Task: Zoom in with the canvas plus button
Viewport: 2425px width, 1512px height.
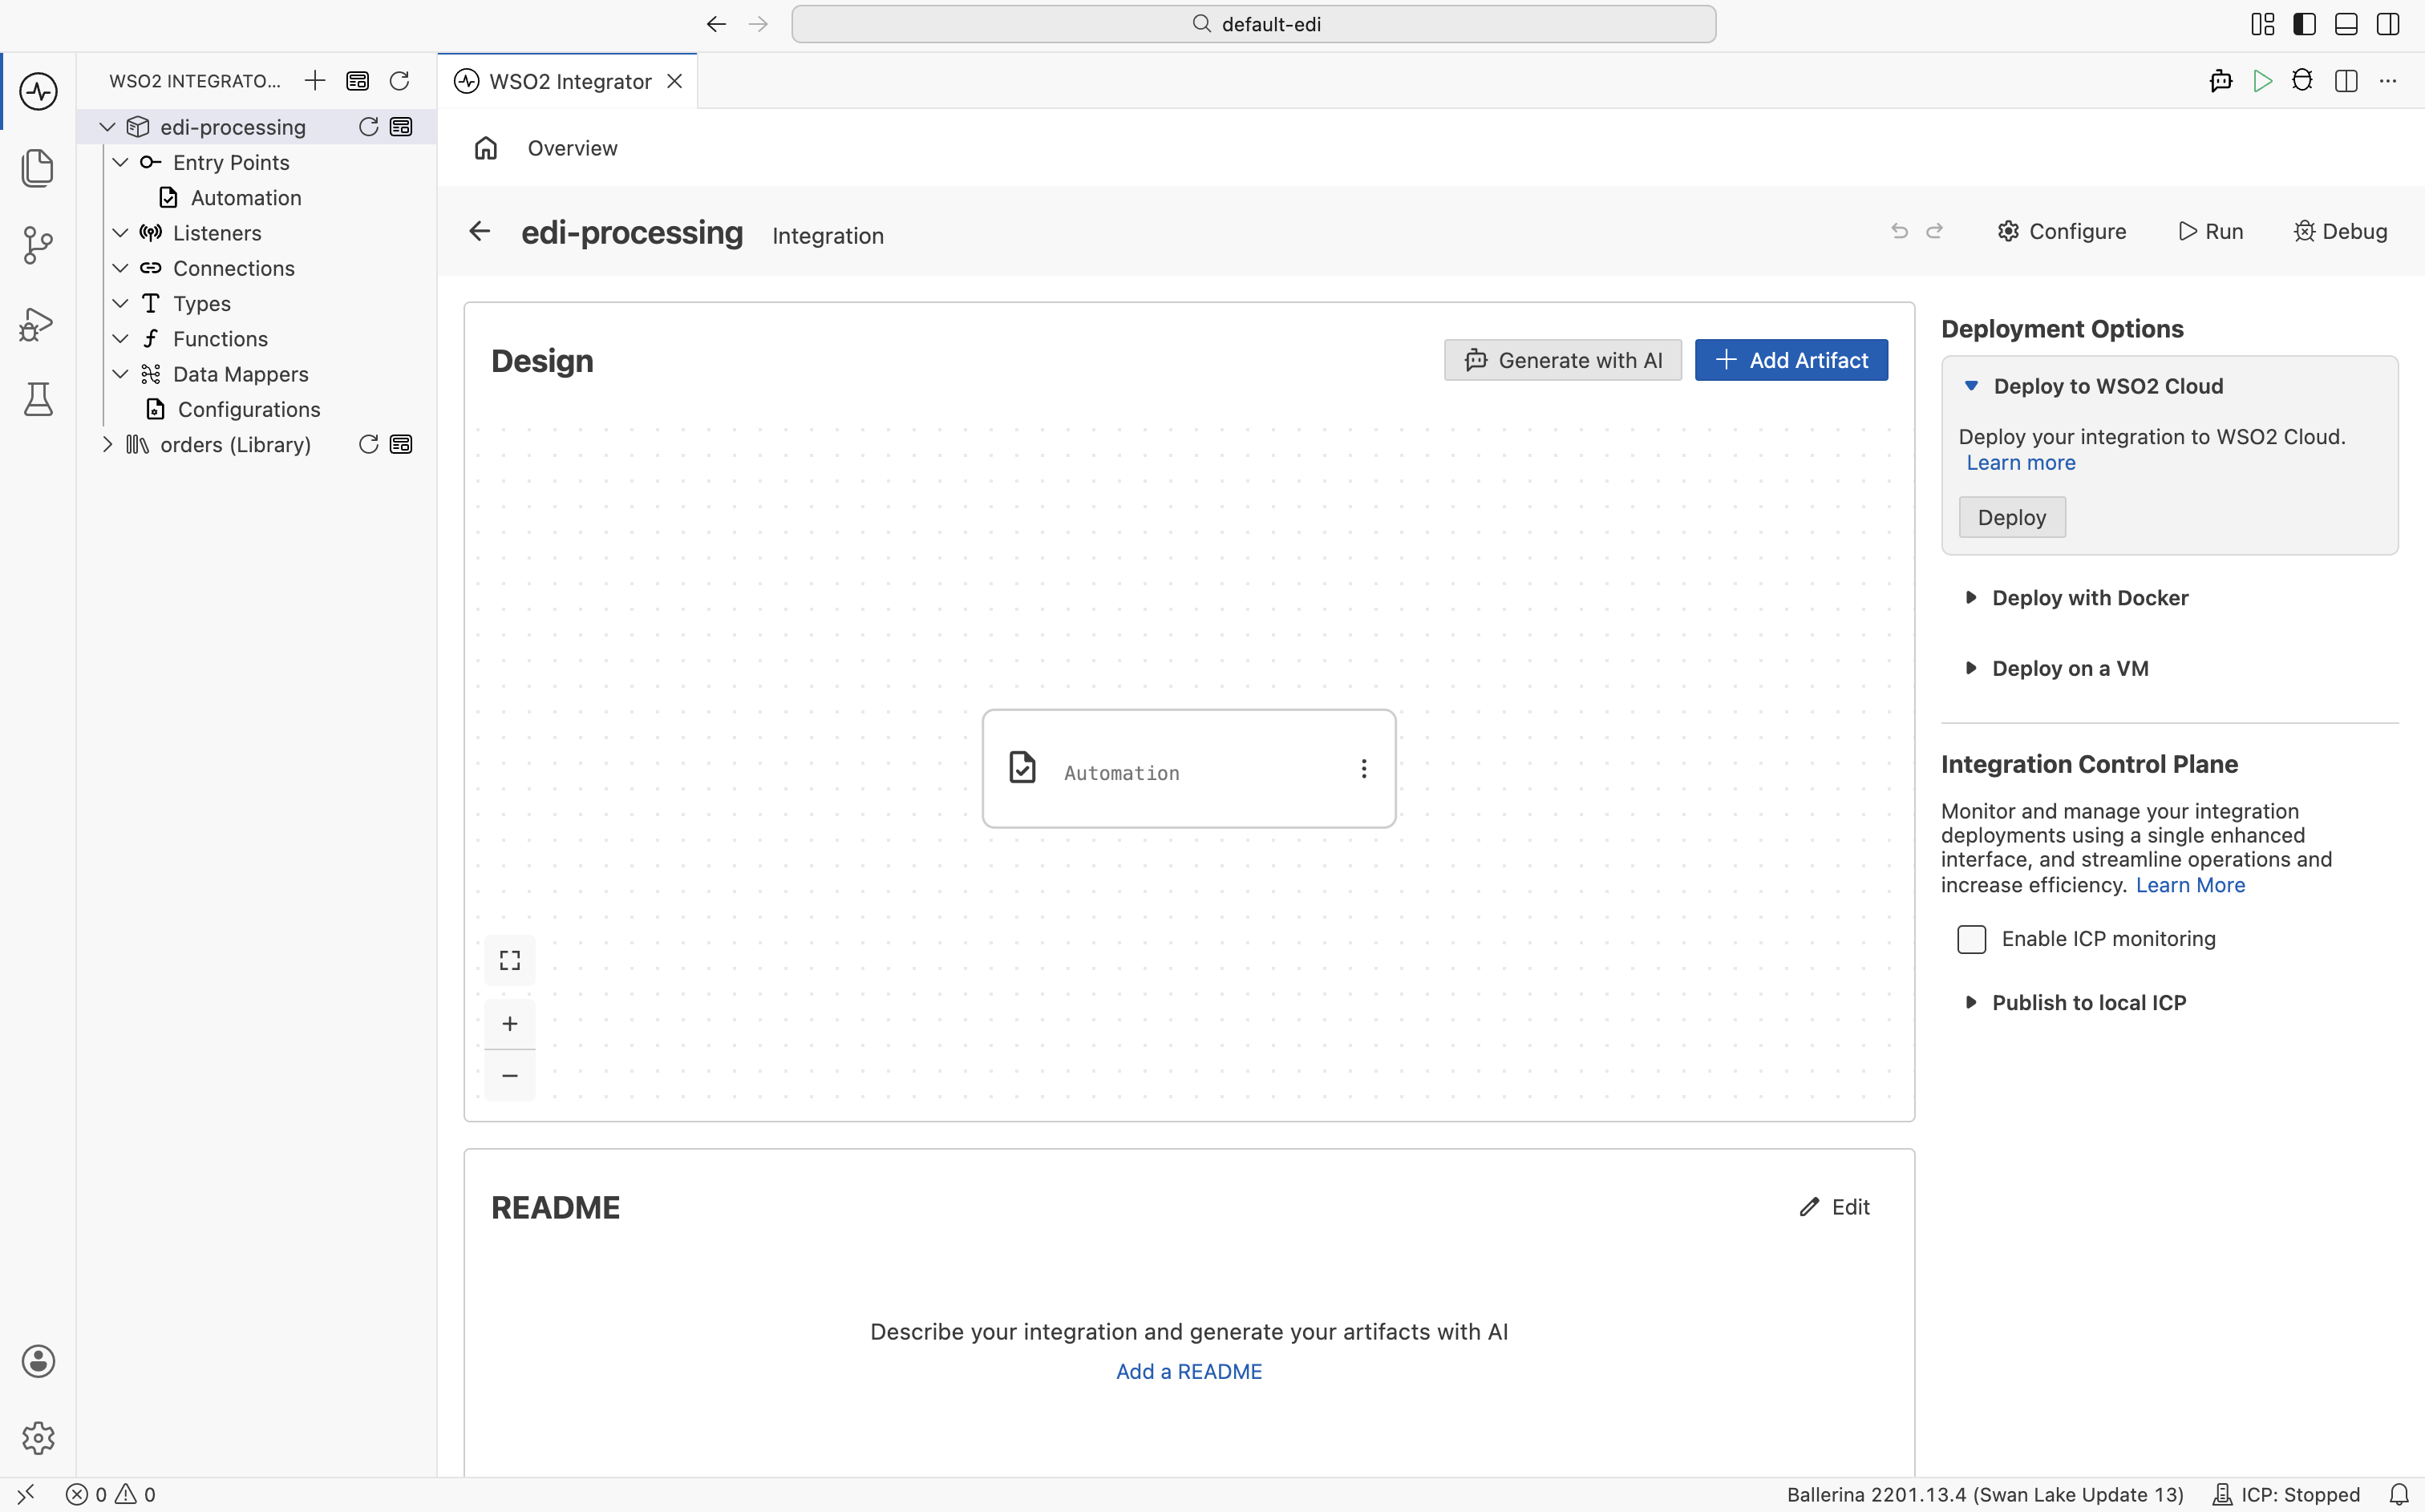Action: 510,1023
